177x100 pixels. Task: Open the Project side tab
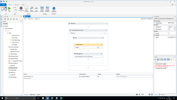click(2, 24)
